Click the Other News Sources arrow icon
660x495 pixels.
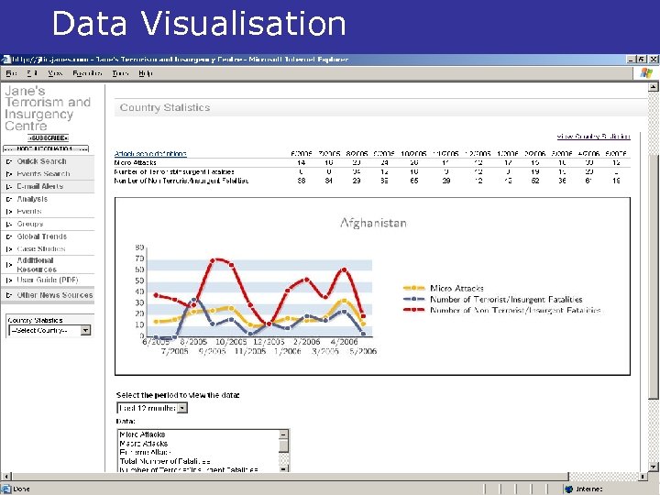(9, 295)
